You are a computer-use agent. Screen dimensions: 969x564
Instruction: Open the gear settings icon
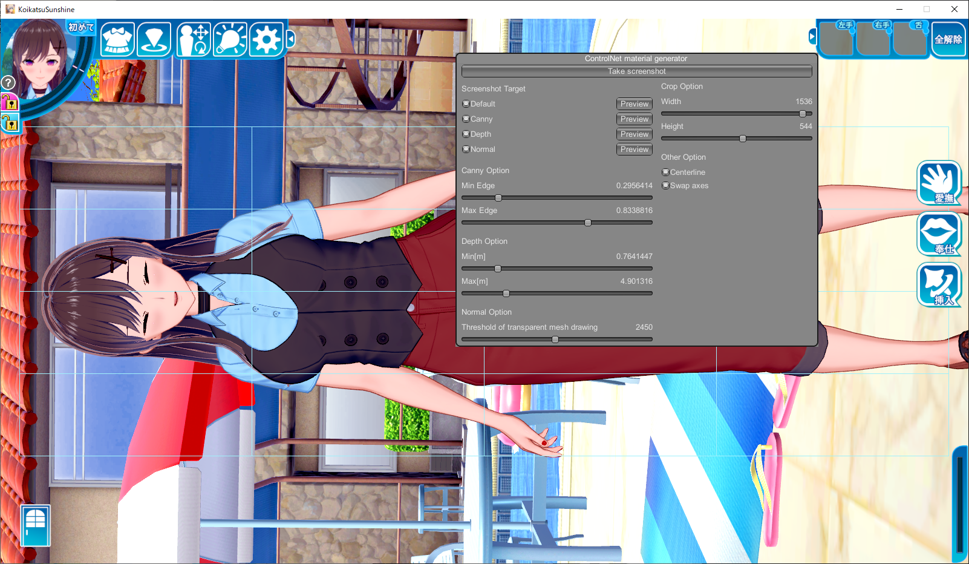266,39
